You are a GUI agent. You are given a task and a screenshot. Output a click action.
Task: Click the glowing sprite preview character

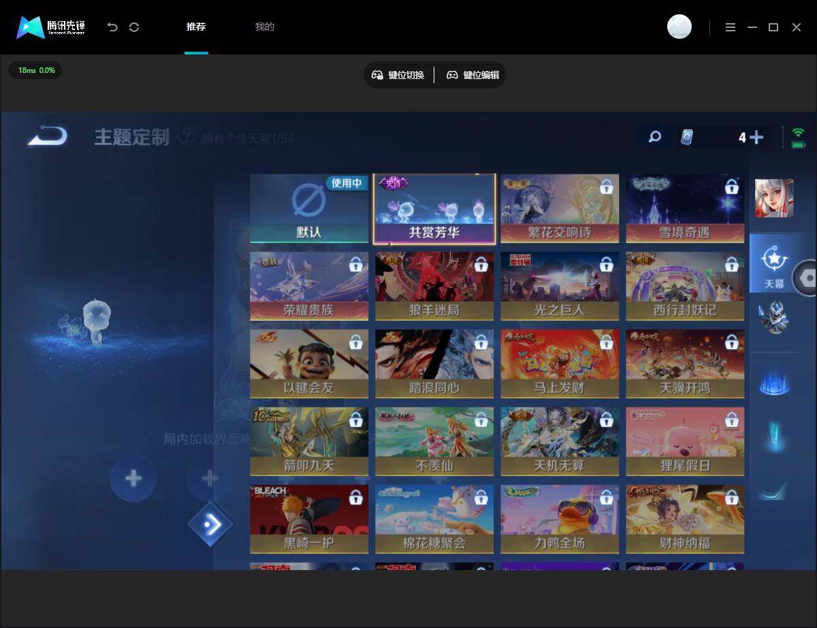point(95,324)
